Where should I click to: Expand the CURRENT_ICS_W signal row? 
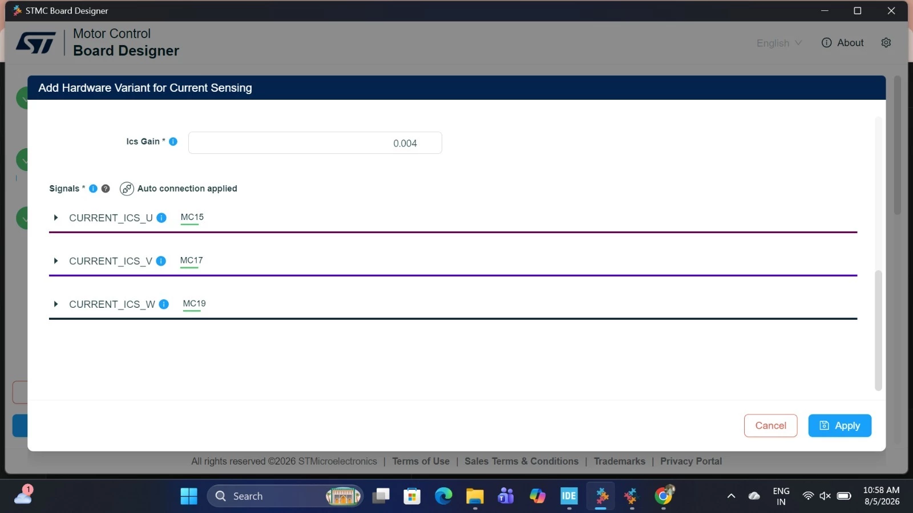(56, 304)
